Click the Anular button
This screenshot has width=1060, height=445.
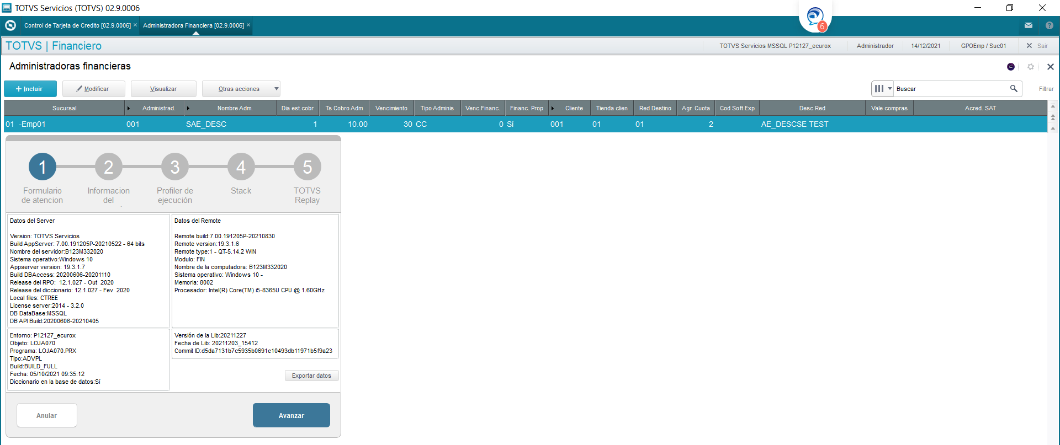pyautogui.click(x=47, y=415)
